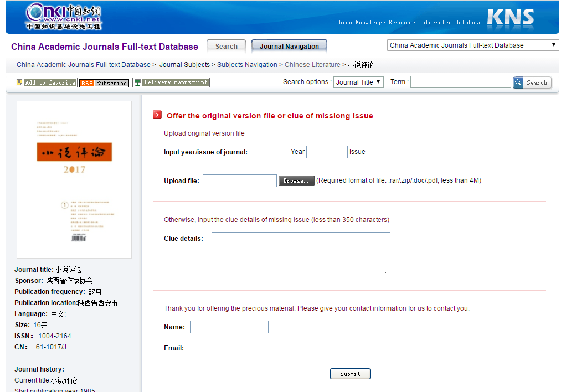Screen dimensions: 566x392
Task: Click inside the Clue details textarea
Action: [301, 253]
